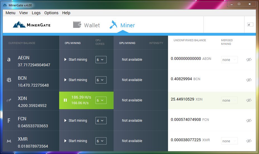Screen dimensions: 259x154
Task: Click unconfirmed balance 0.000038077225 XMR
Action: click(190, 140)
